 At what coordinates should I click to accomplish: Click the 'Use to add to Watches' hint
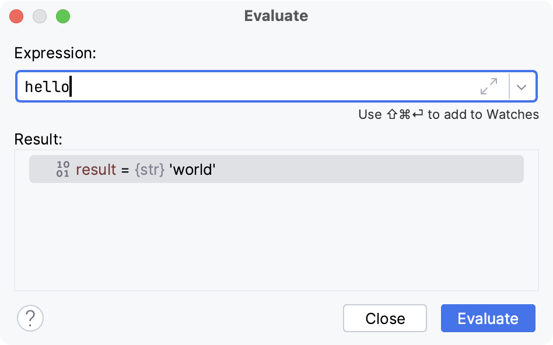coord(448,115)
